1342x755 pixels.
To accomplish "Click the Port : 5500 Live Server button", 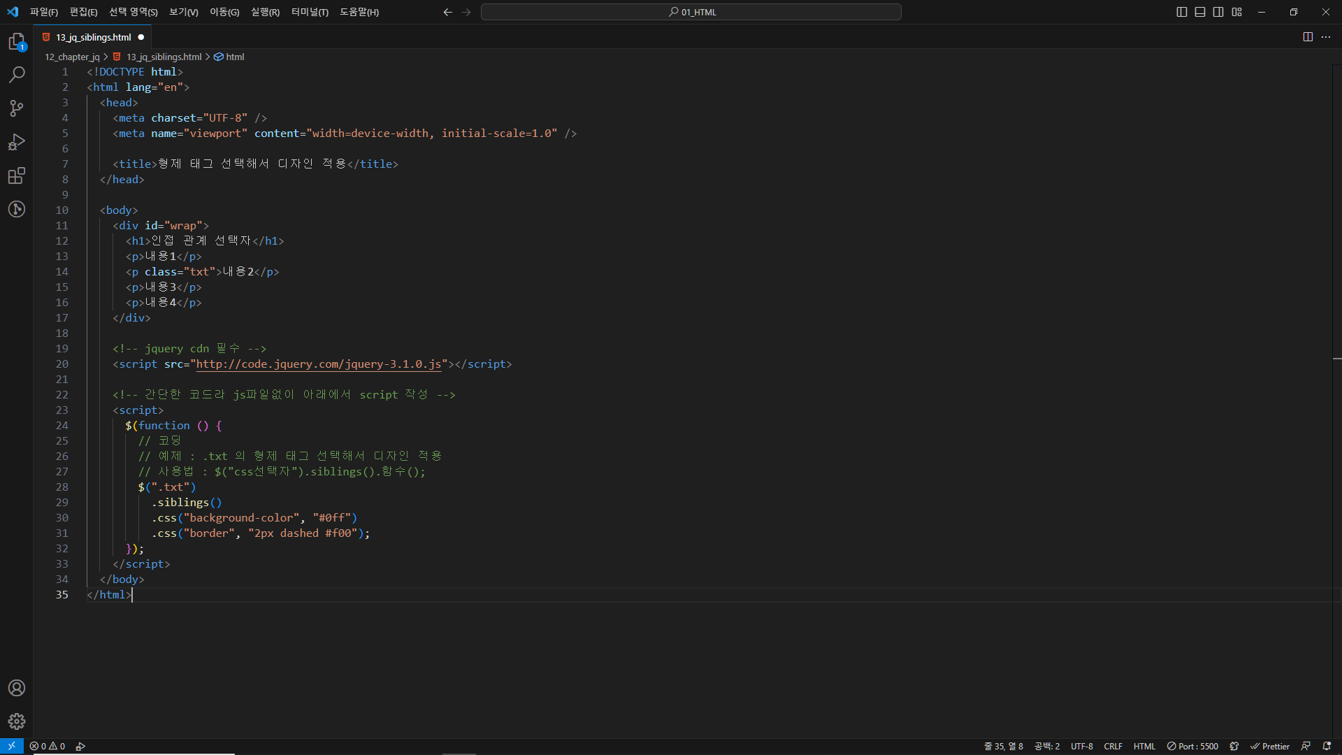I will pos(1192,746).
